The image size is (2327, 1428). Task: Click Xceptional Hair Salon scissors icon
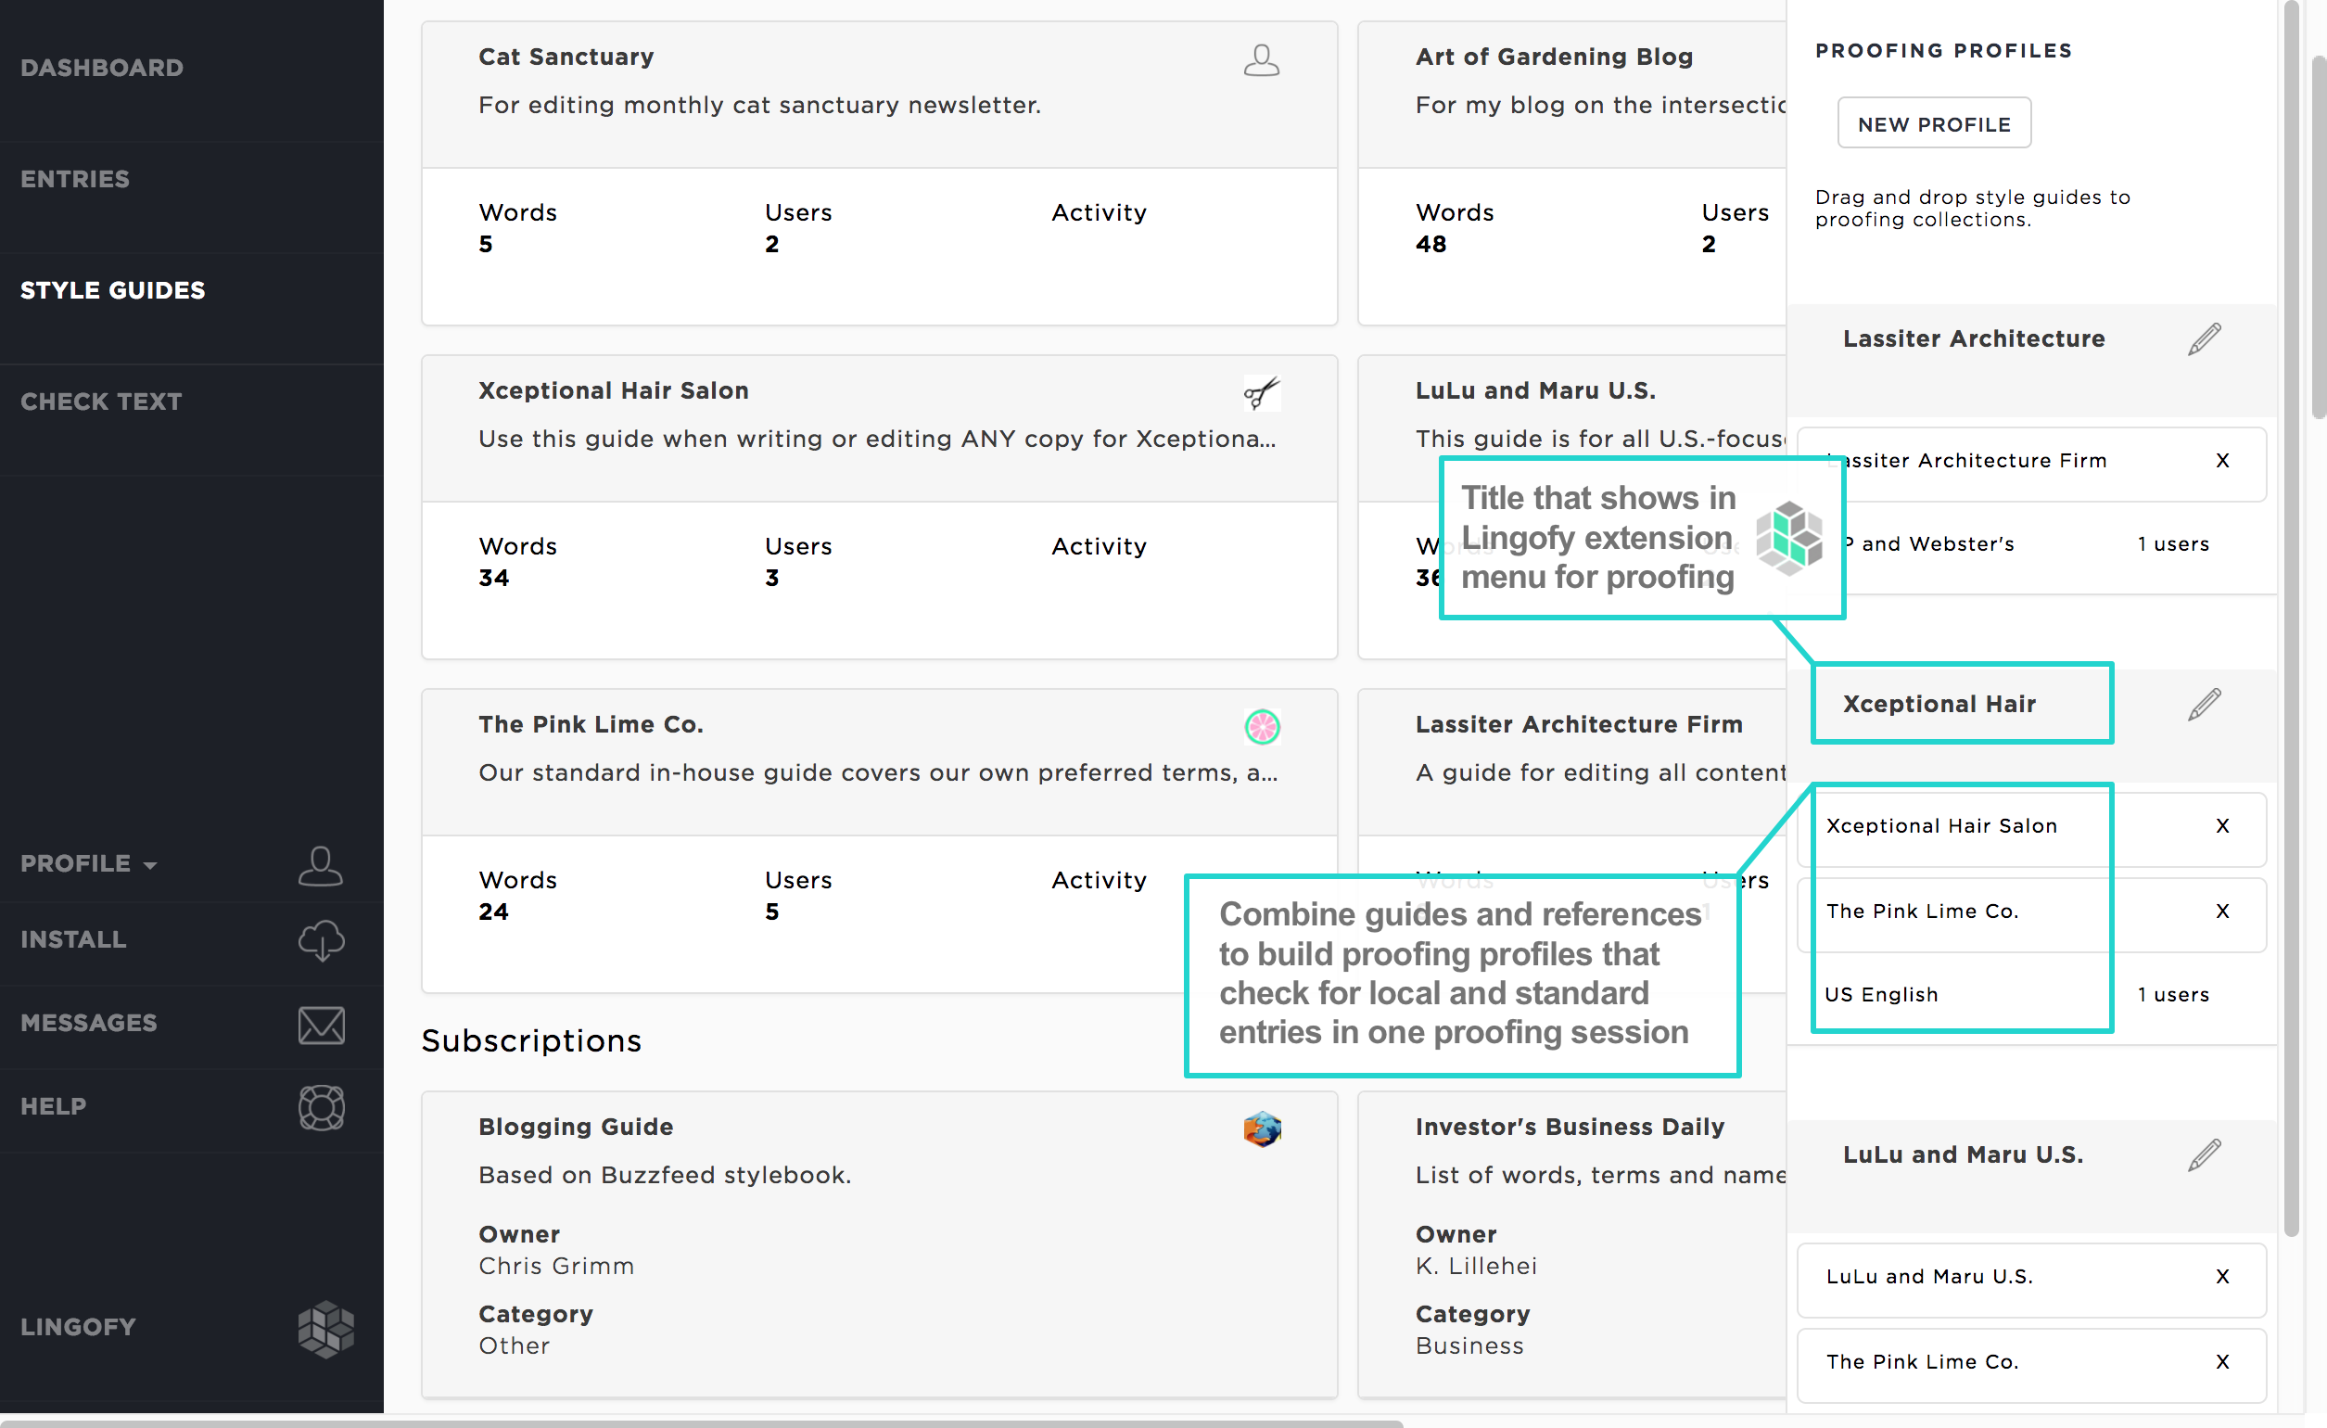coord(1262,393)
